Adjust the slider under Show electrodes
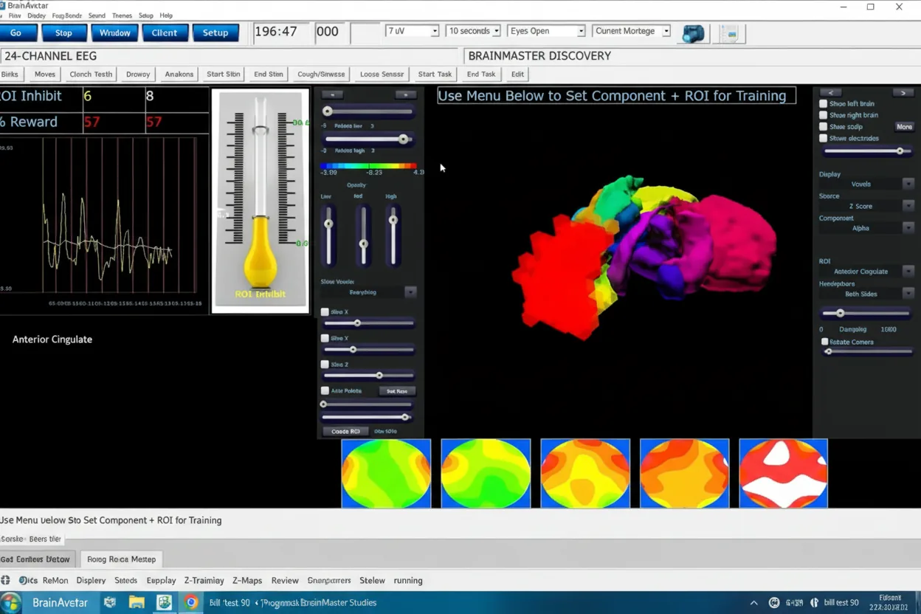 [867, 151]
